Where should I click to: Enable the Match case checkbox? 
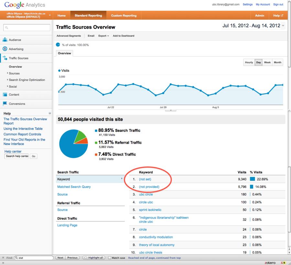point(110,258)
